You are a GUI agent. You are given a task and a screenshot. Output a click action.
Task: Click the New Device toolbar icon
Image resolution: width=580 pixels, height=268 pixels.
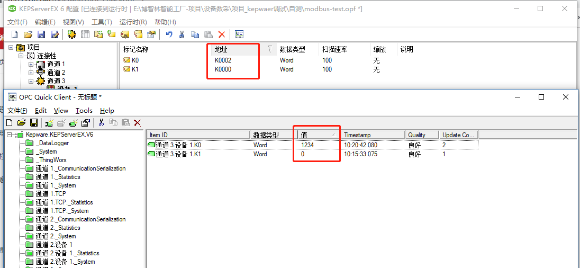coord(85,34)
